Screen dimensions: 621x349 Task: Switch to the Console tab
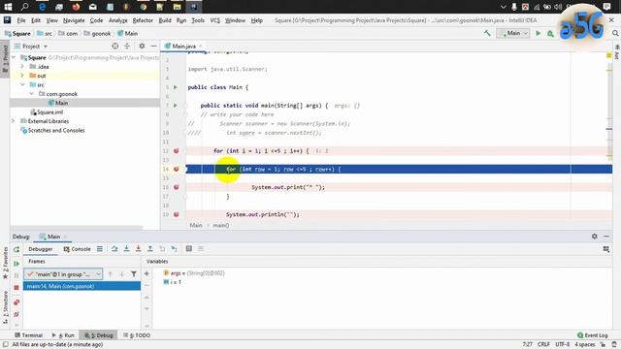(78, 249)
